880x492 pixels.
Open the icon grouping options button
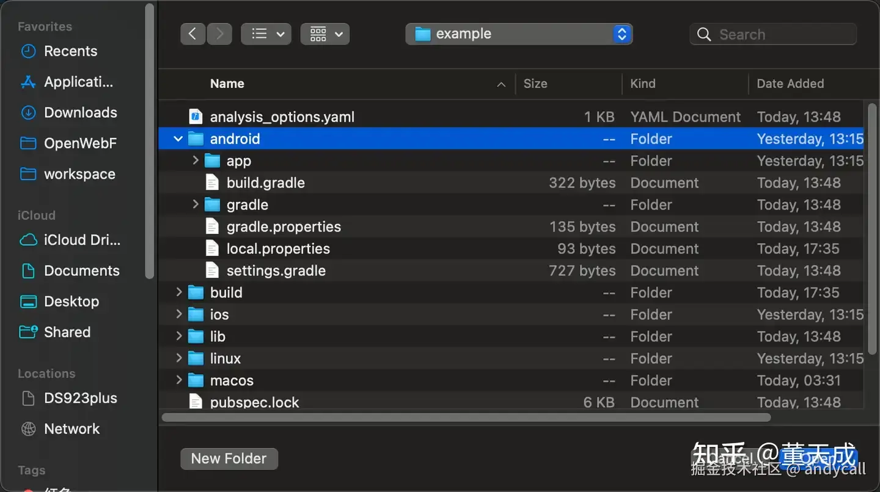(x=325, y=34)
